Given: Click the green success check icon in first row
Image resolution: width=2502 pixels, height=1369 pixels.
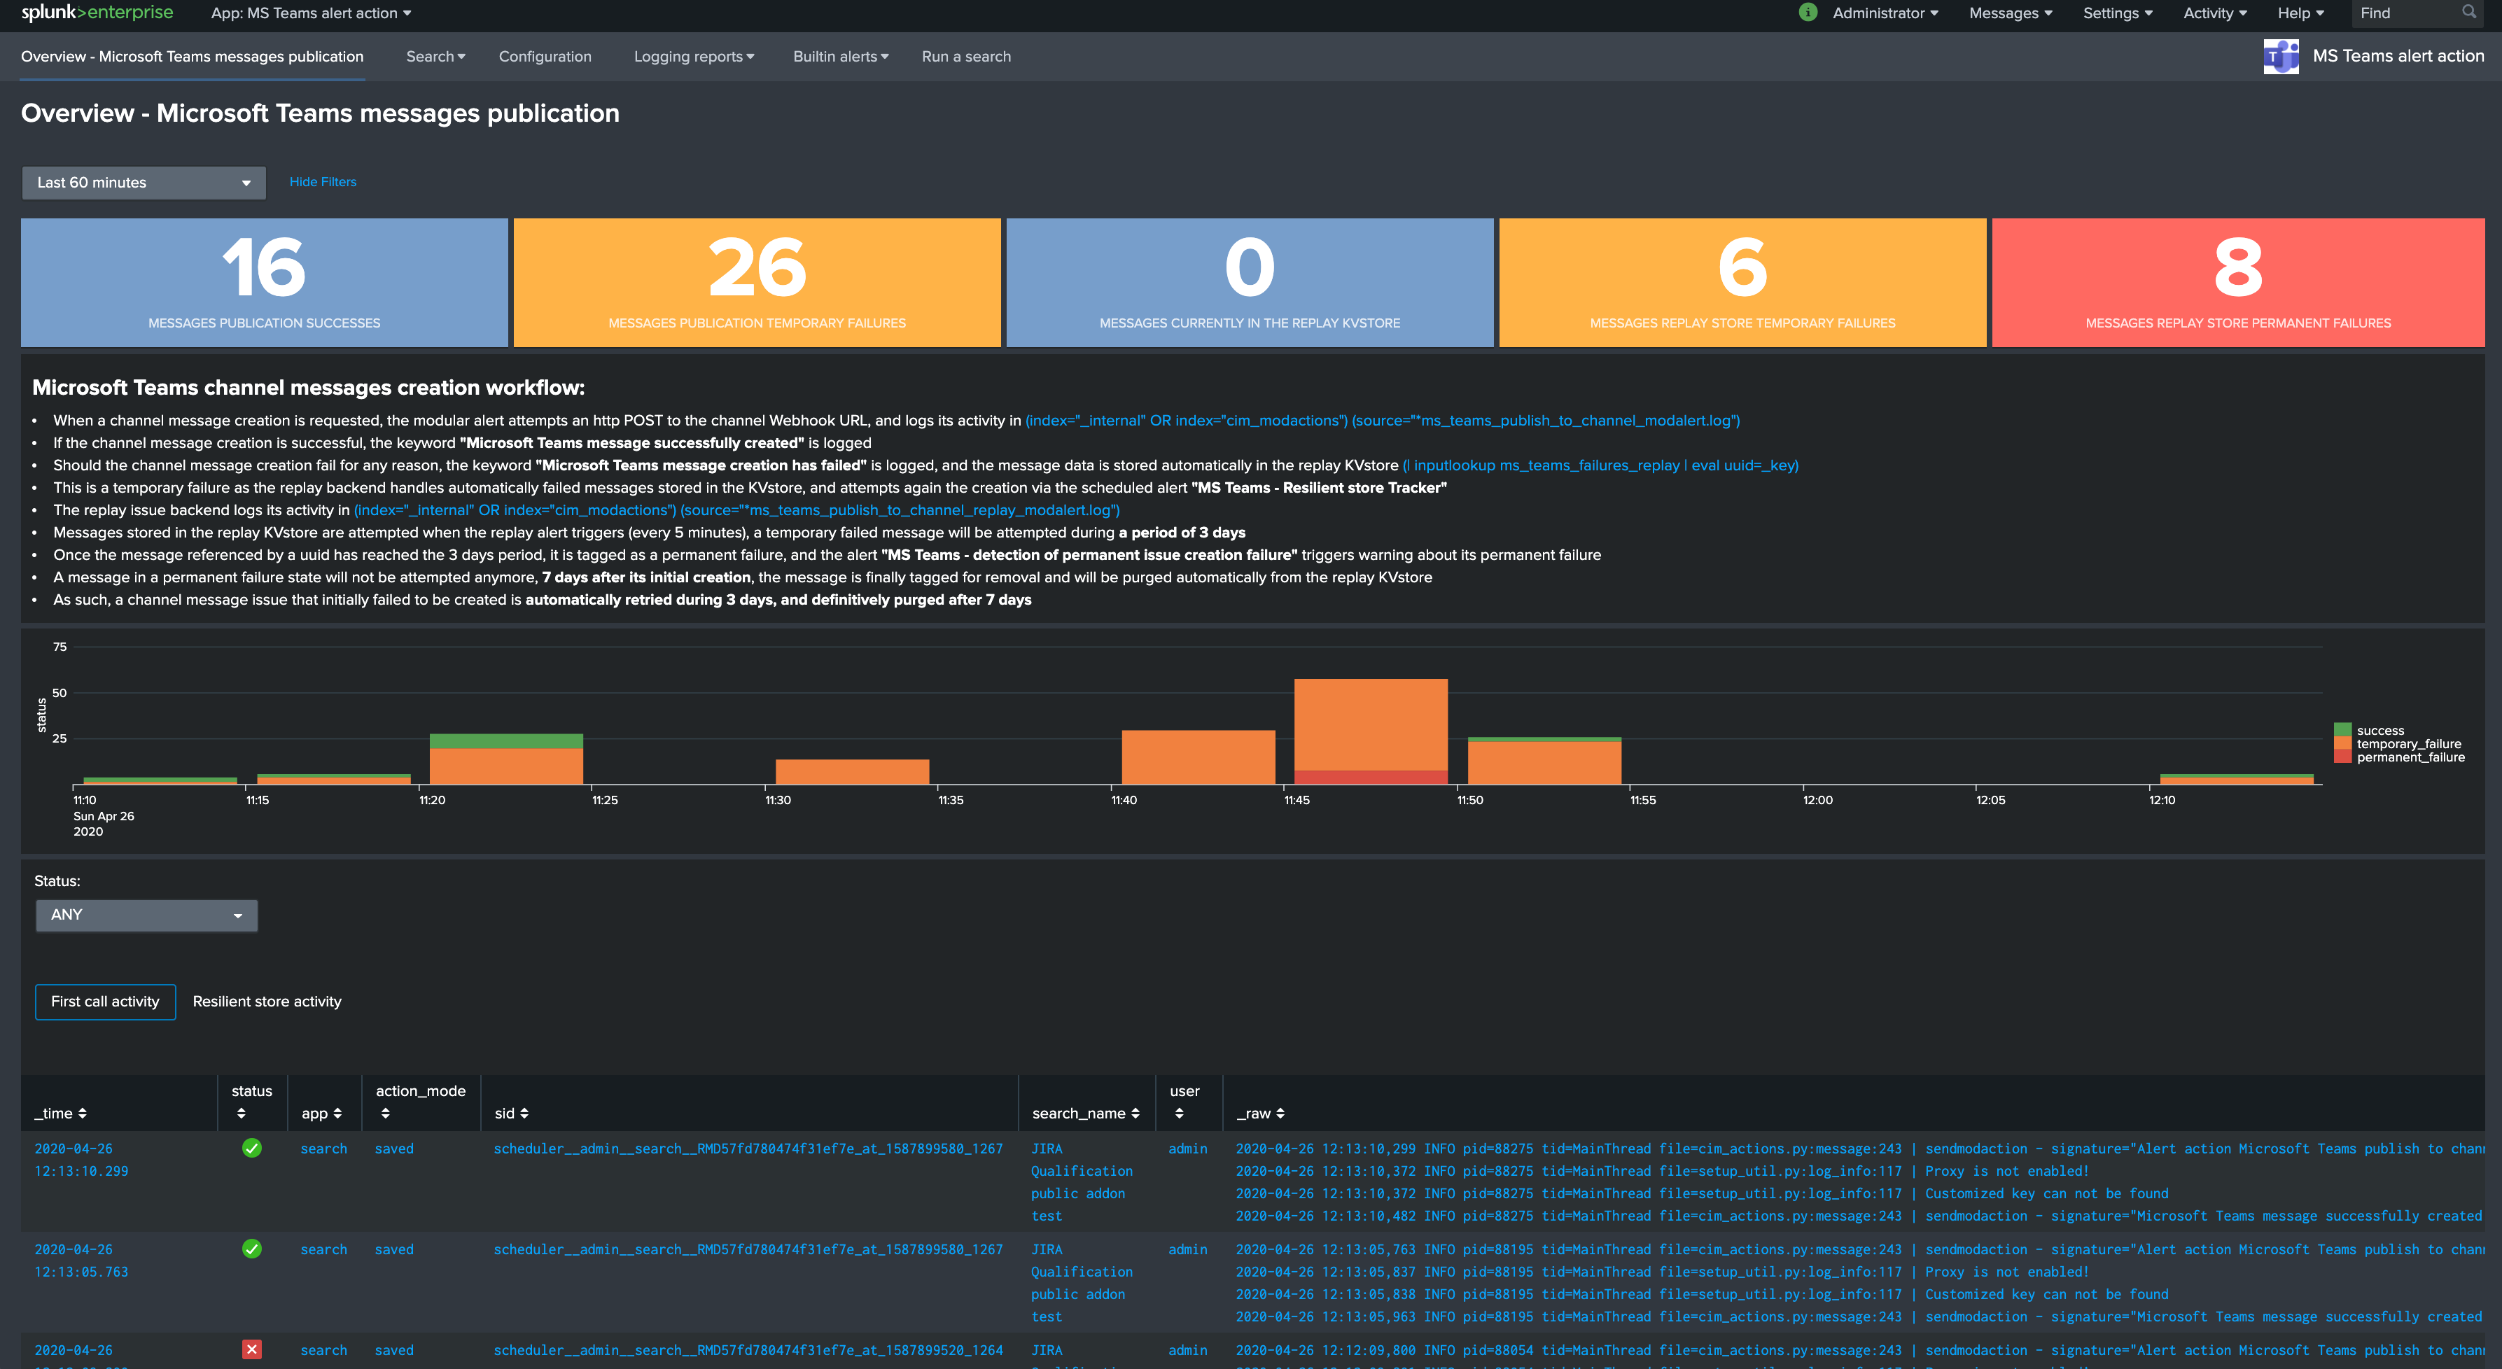Looking at the screenshot, I should point(251,1149).
